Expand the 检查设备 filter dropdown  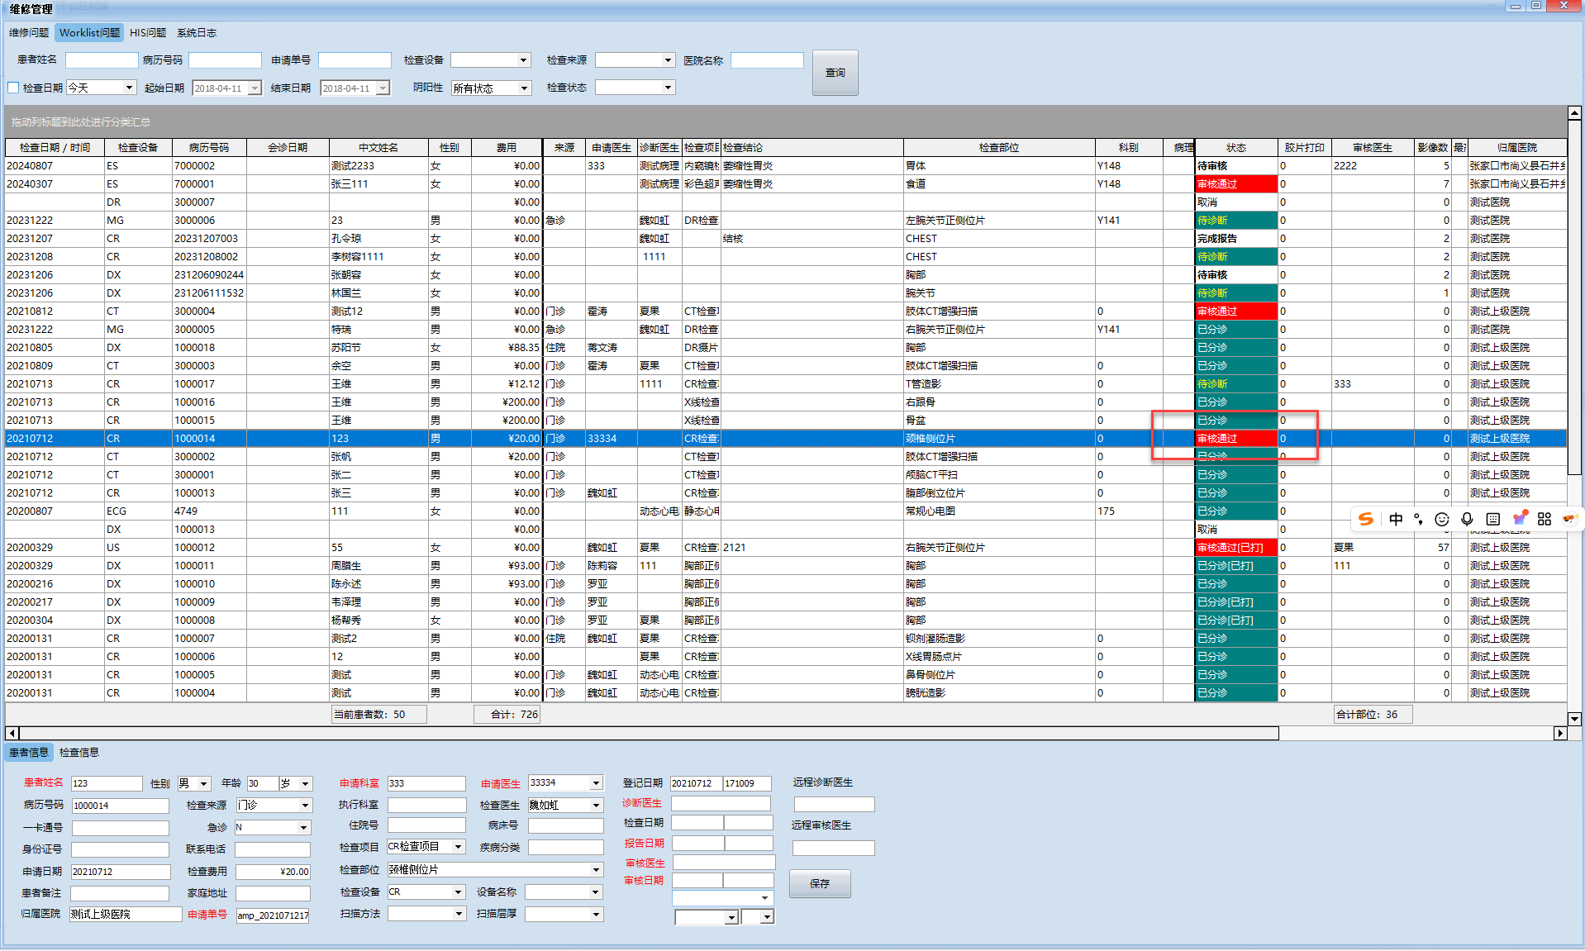point(523,60)
